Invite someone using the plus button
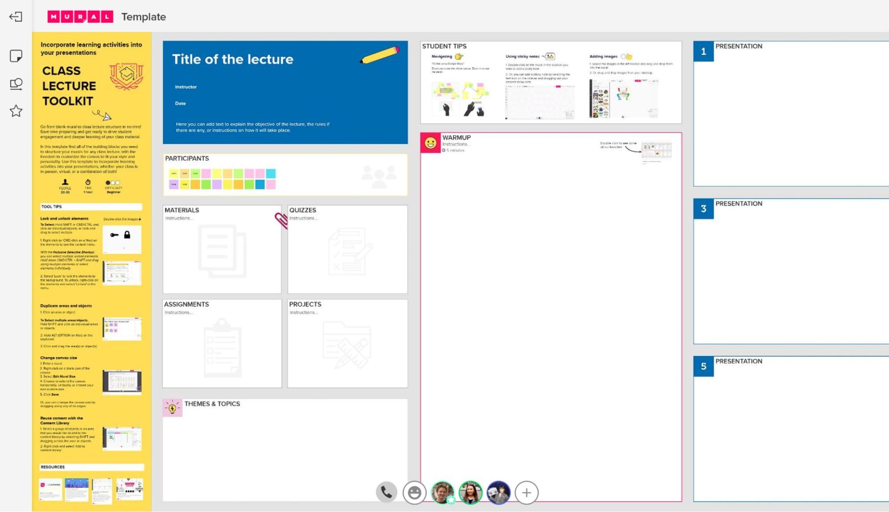The image size is (889, 512). tap(527, 492)
